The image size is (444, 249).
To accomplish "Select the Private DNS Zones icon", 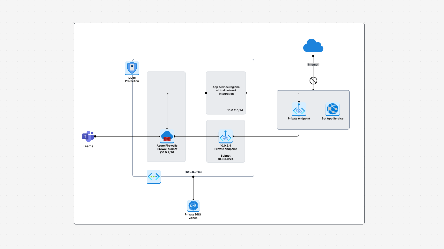I will (193, 206).
